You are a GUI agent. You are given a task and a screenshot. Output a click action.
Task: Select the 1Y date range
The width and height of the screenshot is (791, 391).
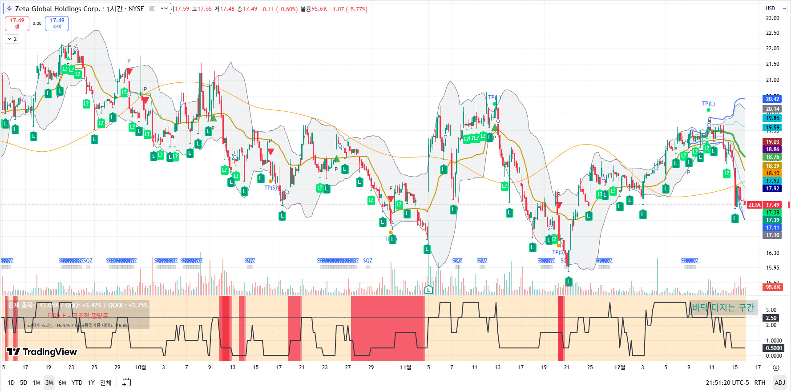(x=91, y=383)
